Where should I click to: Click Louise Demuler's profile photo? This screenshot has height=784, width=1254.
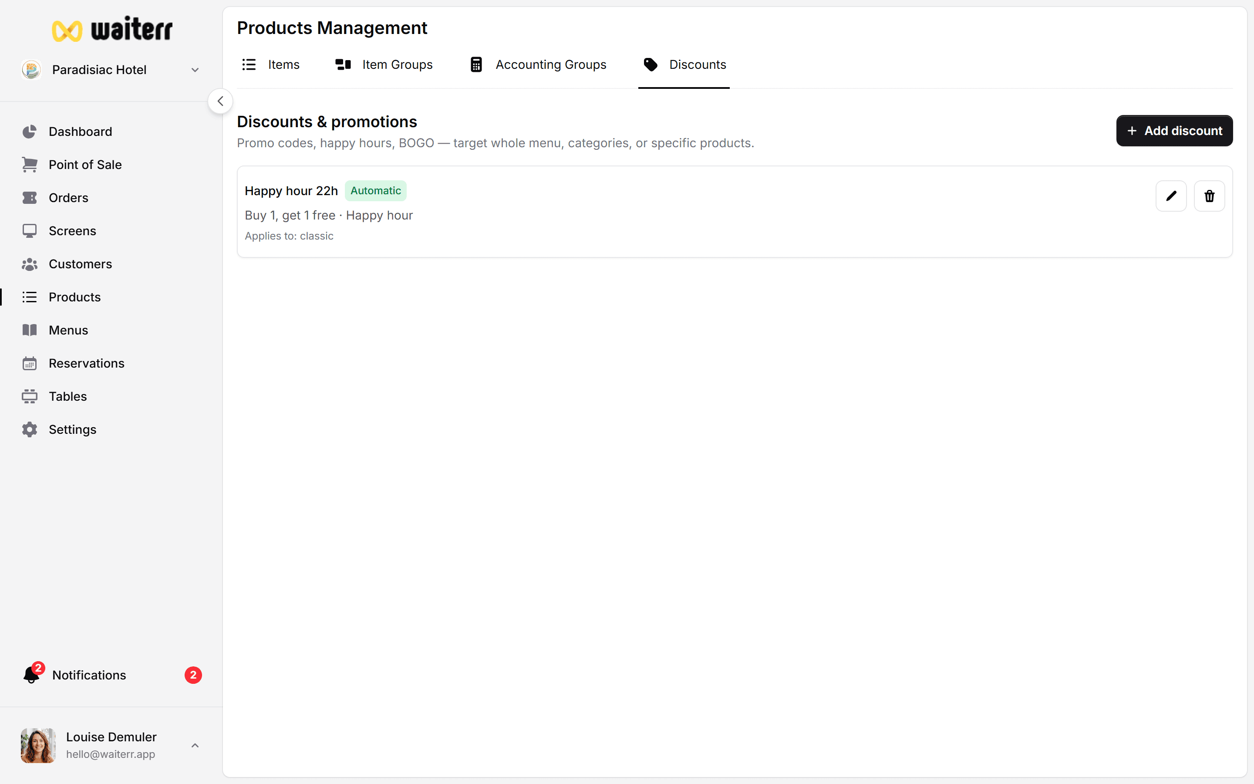[x=38, y=746]
